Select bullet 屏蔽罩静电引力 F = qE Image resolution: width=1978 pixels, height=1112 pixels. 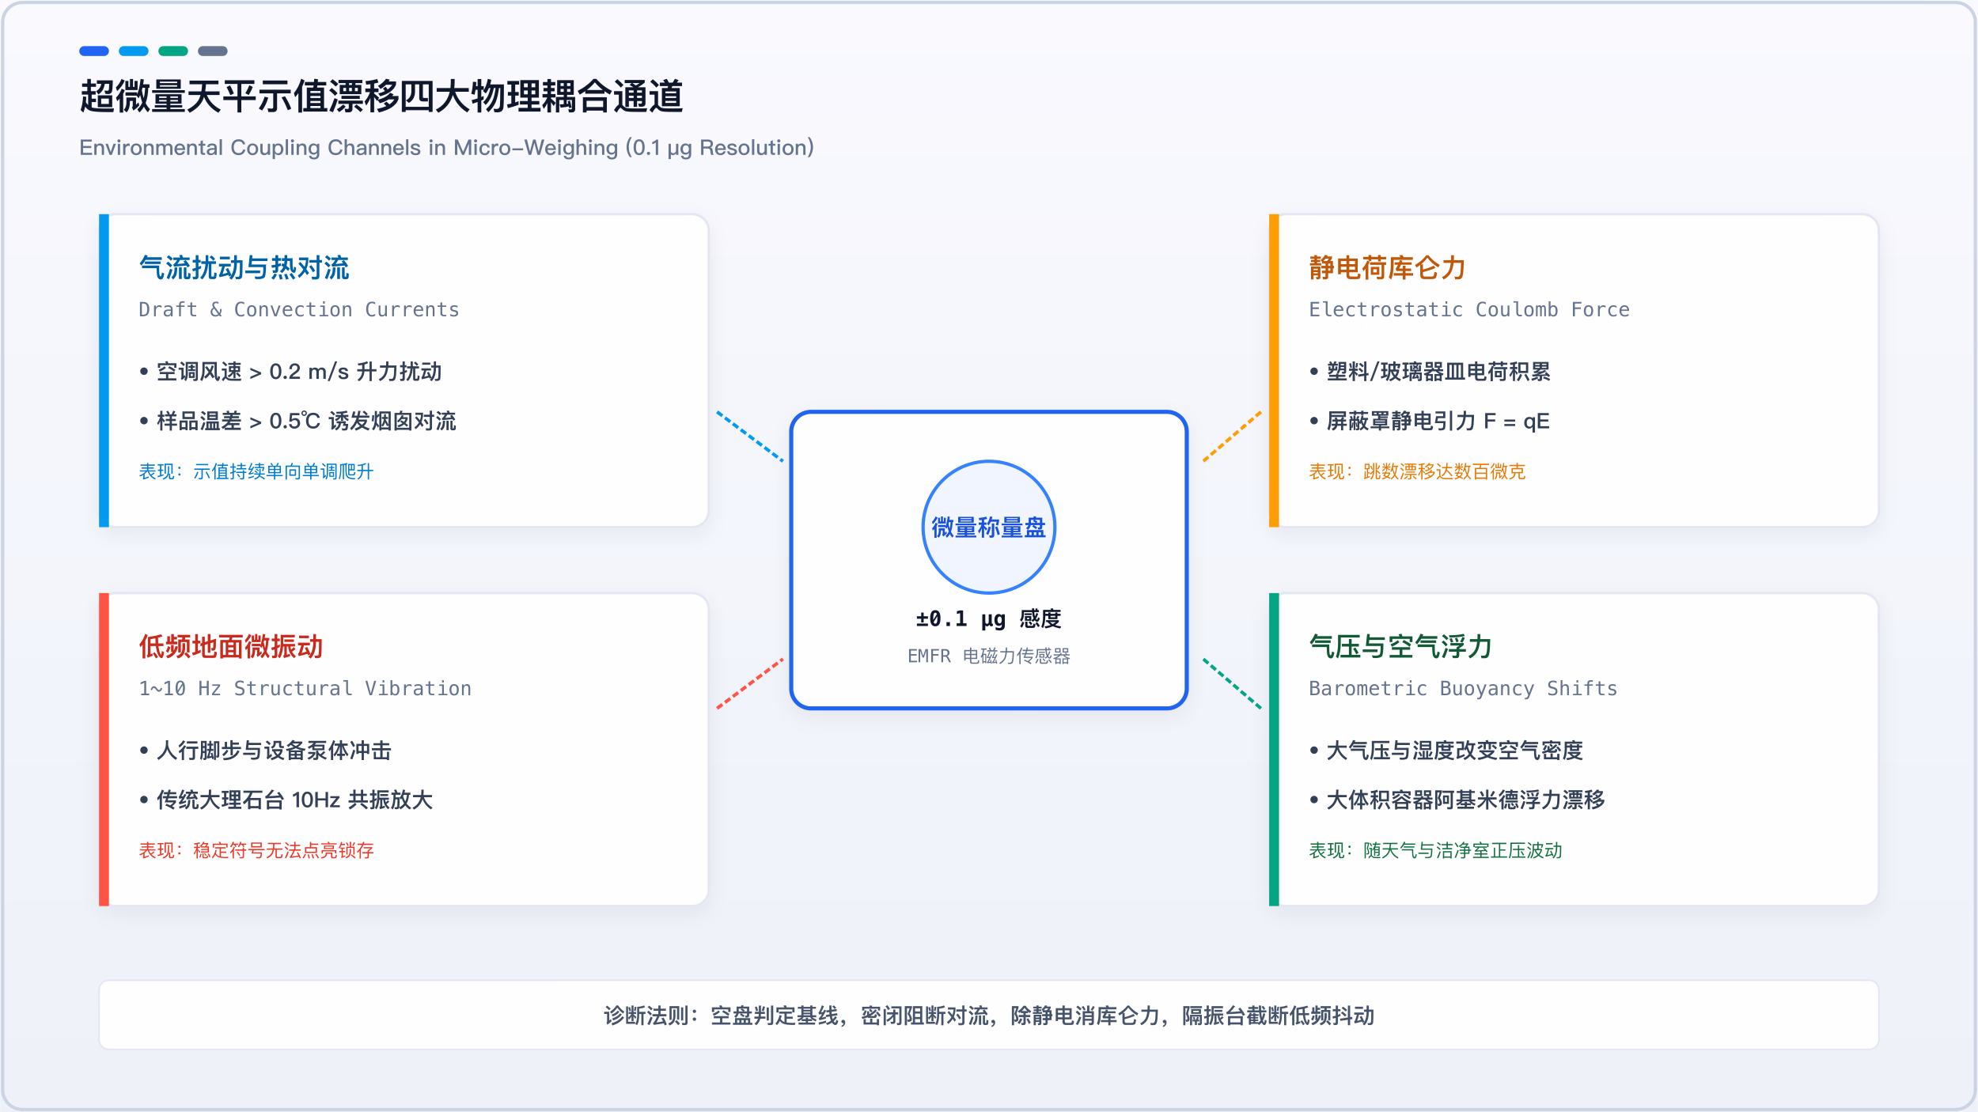tap(1429, 421)
